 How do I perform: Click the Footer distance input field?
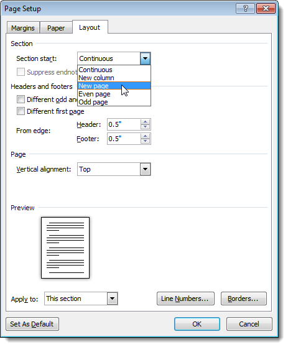(x=124, y=139)
